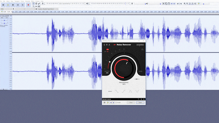Open the Help menu
Image resolution: width=219 pixels, height=123 pixels.
42,1
